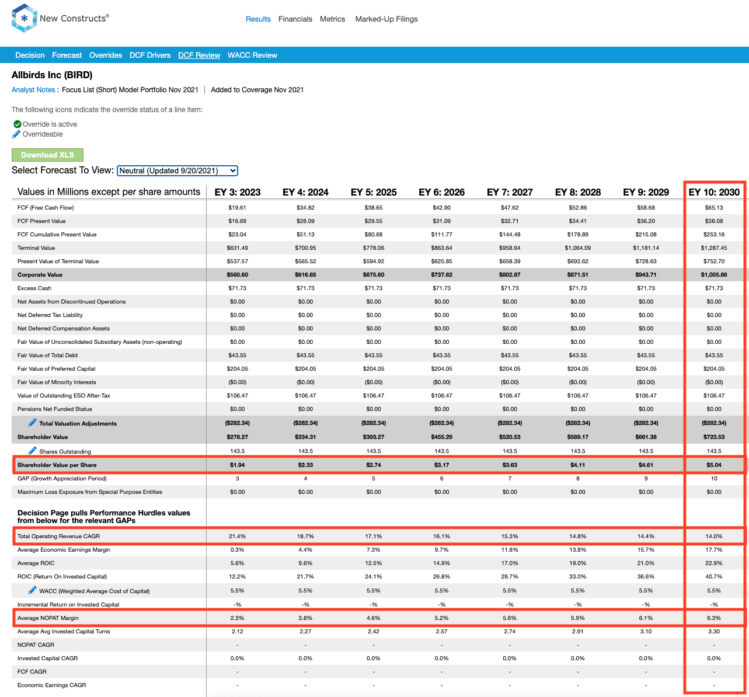The height and width of the screenshot is (697, 749).
Task: Click the pencil icon beside WACC row
Action: pos(33,590)
